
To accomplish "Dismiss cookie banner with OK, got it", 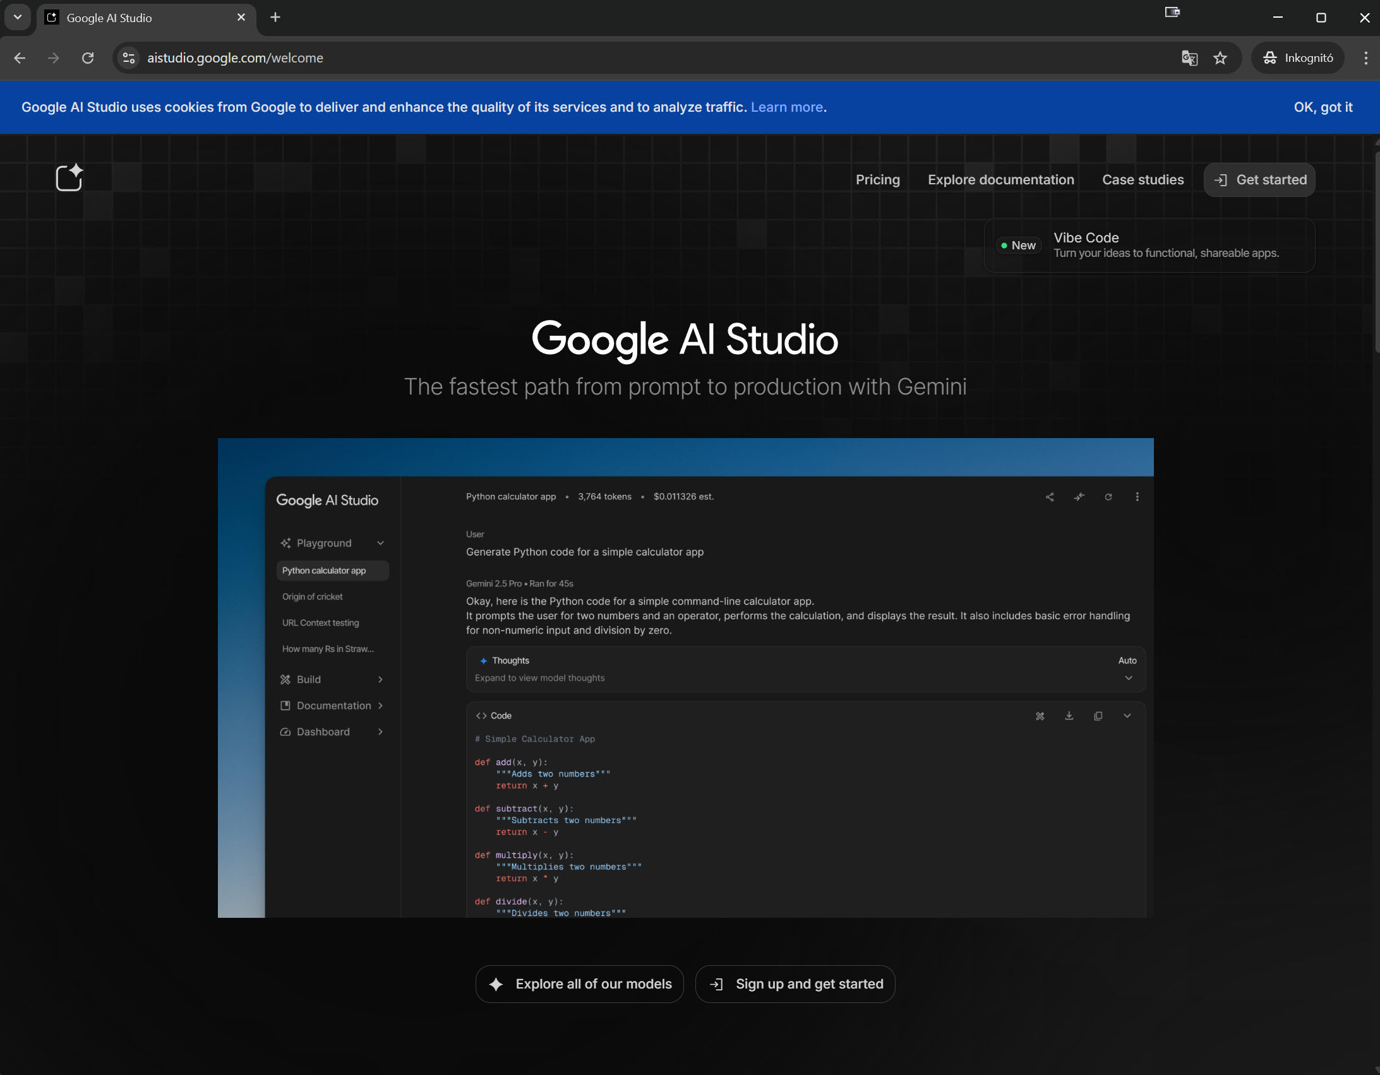I will click(1323, 107).
